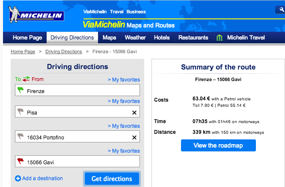Remove the 16034 Portofino stopover with X
This screenshot has height=187, width=285.
pos(134,137)
